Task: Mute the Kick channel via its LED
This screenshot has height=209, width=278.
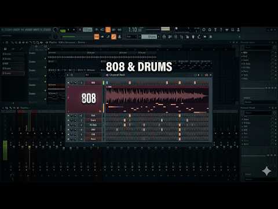Action: (68, 116)
